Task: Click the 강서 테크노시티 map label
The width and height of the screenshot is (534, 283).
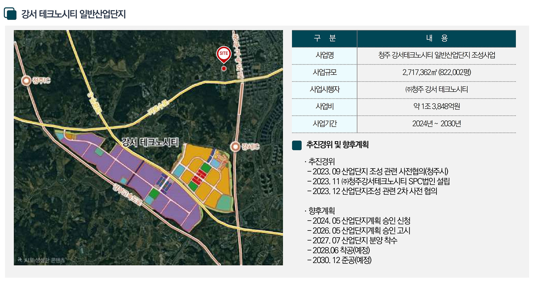Action: pyautogui.click(x=150, y=142)
